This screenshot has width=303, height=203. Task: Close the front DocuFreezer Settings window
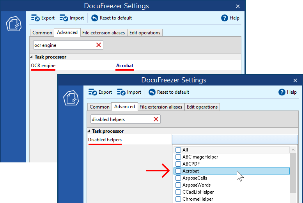[295, 80]
